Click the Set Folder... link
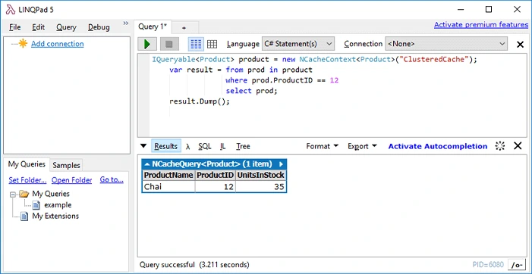532x274 pixels. (27, 180)
